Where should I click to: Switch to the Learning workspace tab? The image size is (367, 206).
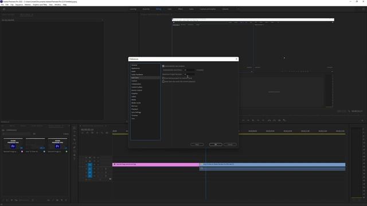coord(133,9)
